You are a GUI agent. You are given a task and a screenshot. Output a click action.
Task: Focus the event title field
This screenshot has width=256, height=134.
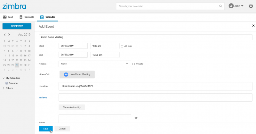click(146, 37)
